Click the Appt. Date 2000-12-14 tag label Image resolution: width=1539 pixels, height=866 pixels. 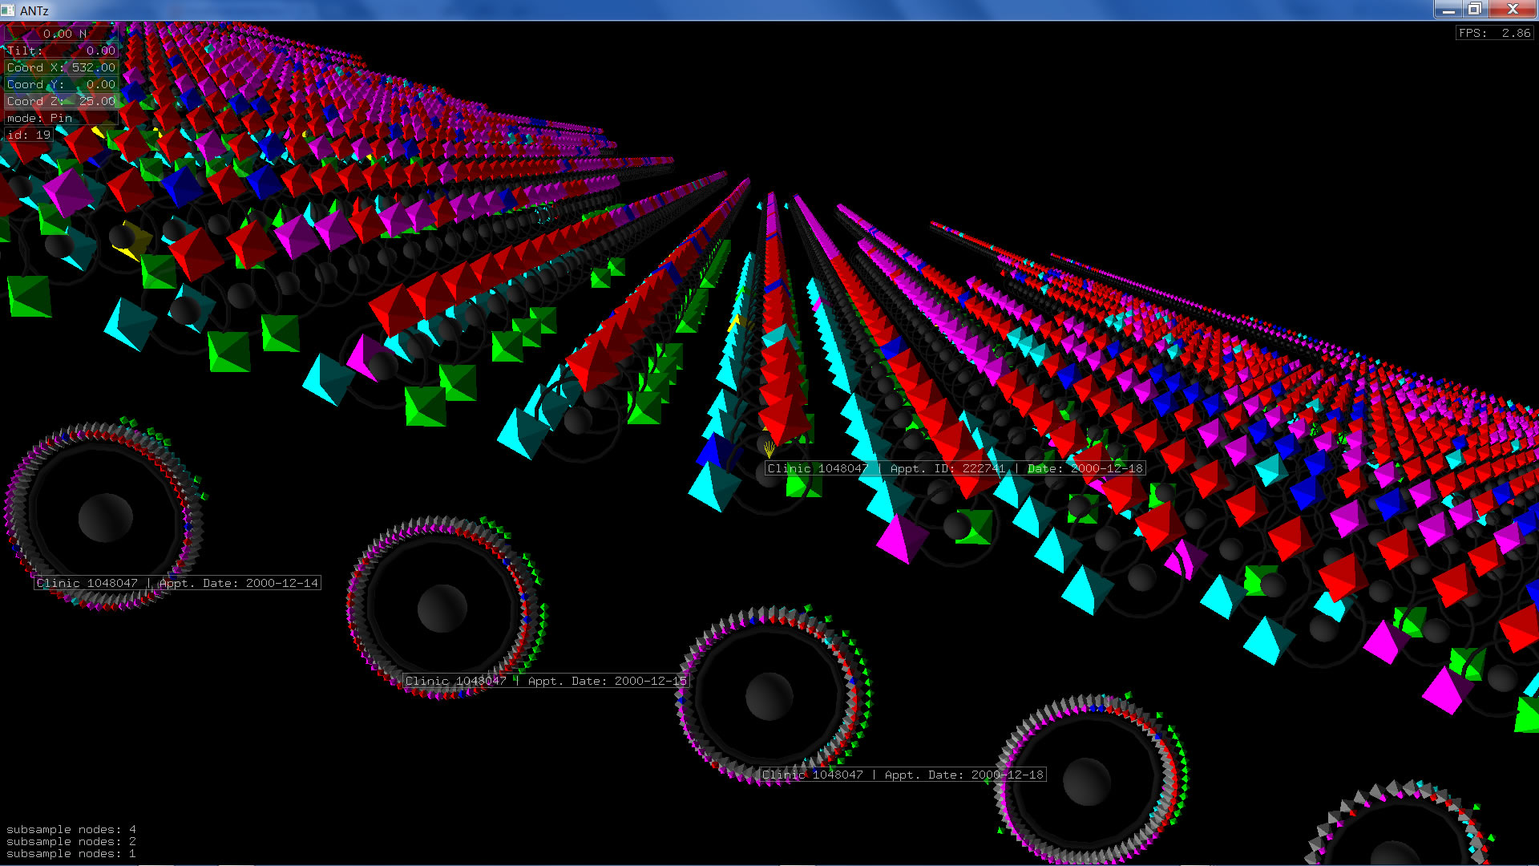click(177, 583)
